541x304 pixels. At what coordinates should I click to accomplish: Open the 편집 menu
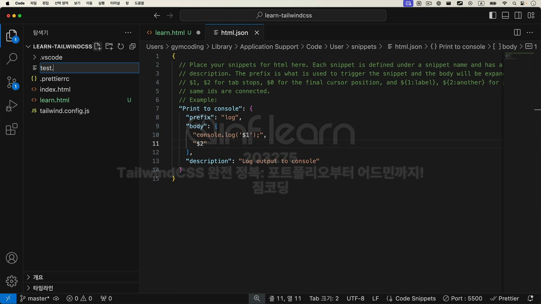[x=46, y=3]
